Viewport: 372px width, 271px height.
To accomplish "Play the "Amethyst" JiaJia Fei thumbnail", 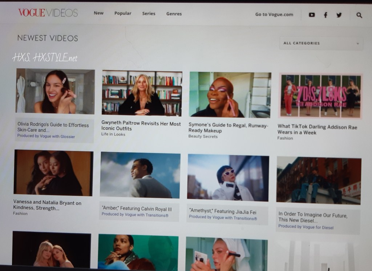I will (x=228, y=178).
